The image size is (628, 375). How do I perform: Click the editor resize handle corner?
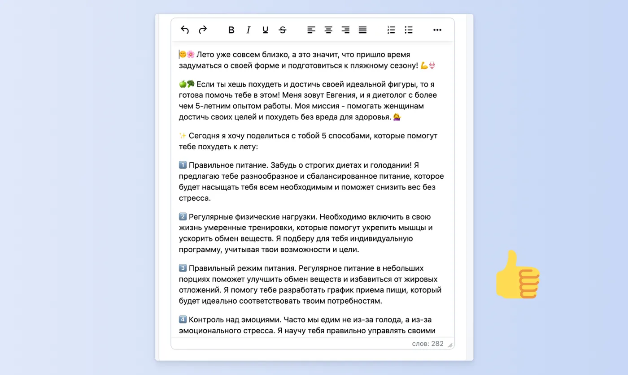click(x=450, y=345)
